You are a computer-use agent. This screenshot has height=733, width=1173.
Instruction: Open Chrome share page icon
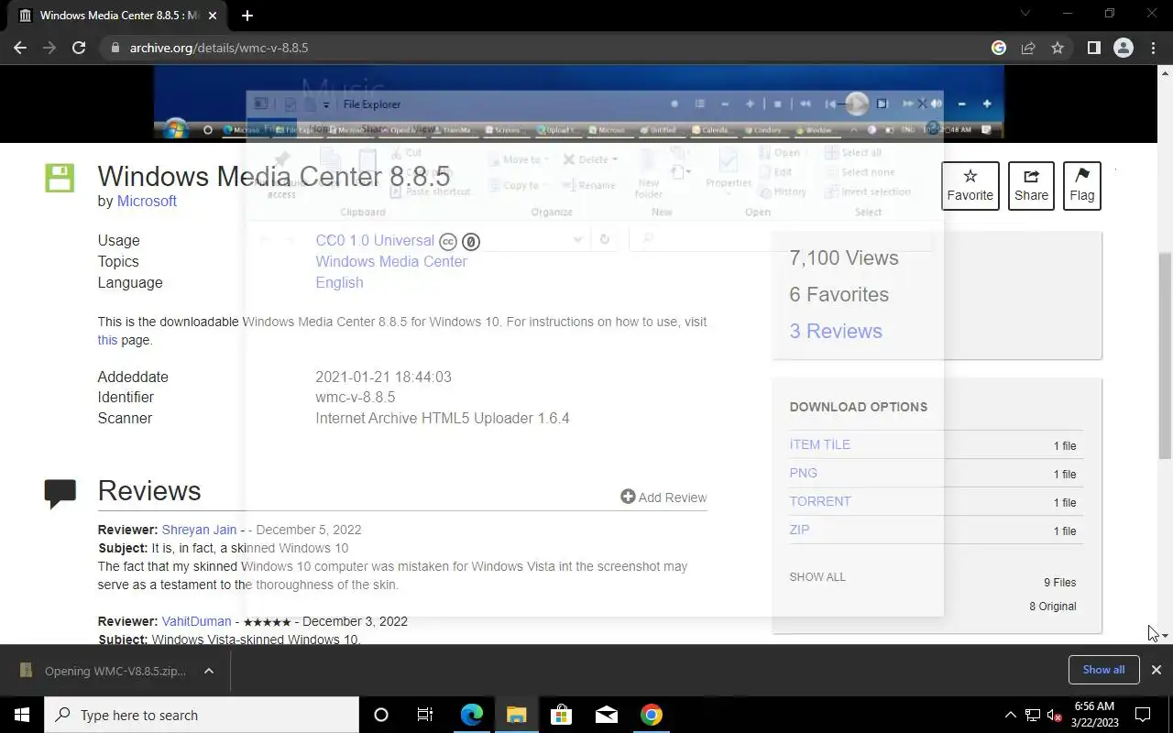tap(1028, 48)
